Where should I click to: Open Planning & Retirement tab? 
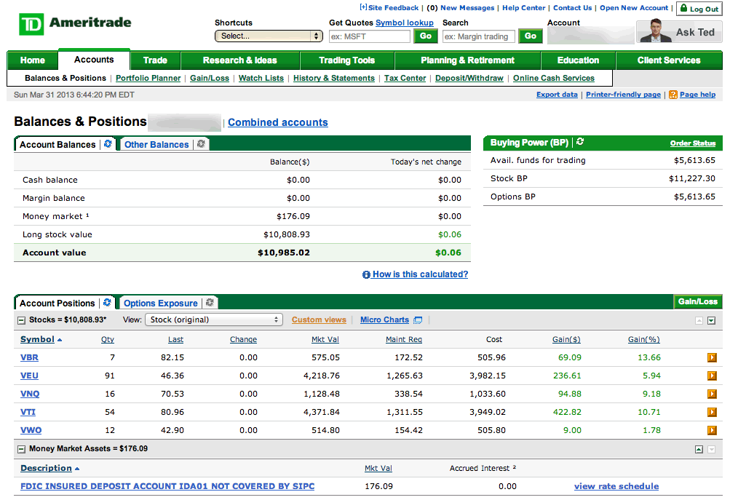467,60
